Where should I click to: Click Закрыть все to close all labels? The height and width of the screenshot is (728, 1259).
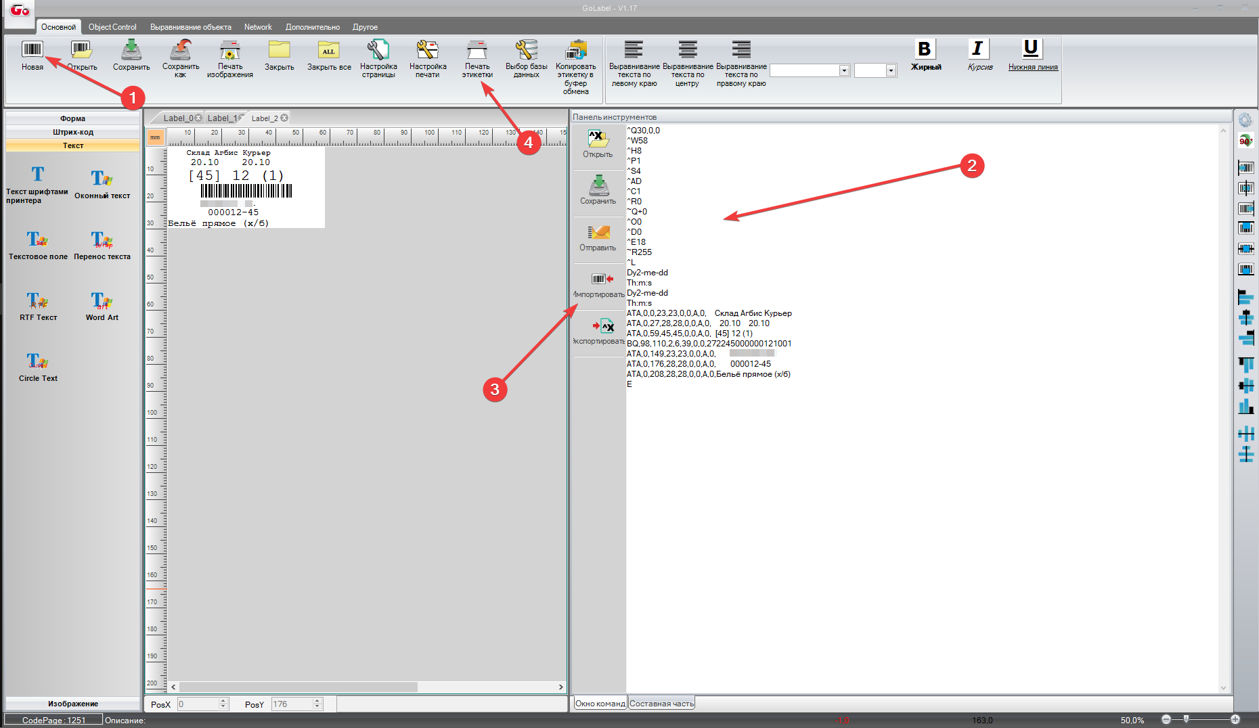[329, 49]
